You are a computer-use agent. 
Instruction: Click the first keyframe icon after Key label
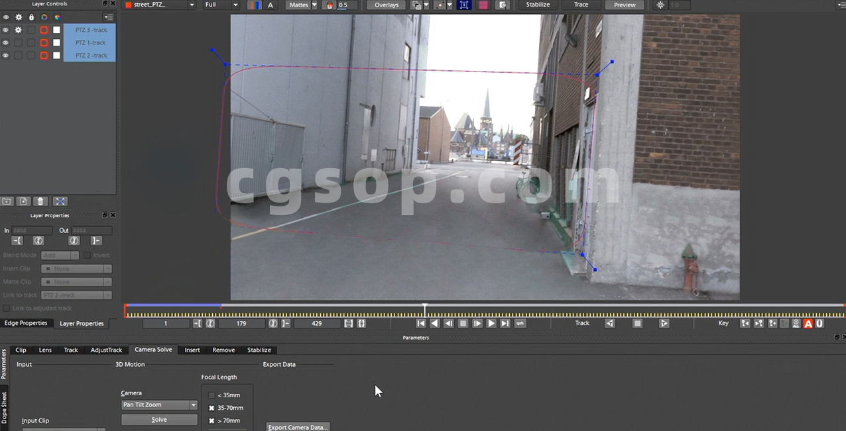coord(745,323)
